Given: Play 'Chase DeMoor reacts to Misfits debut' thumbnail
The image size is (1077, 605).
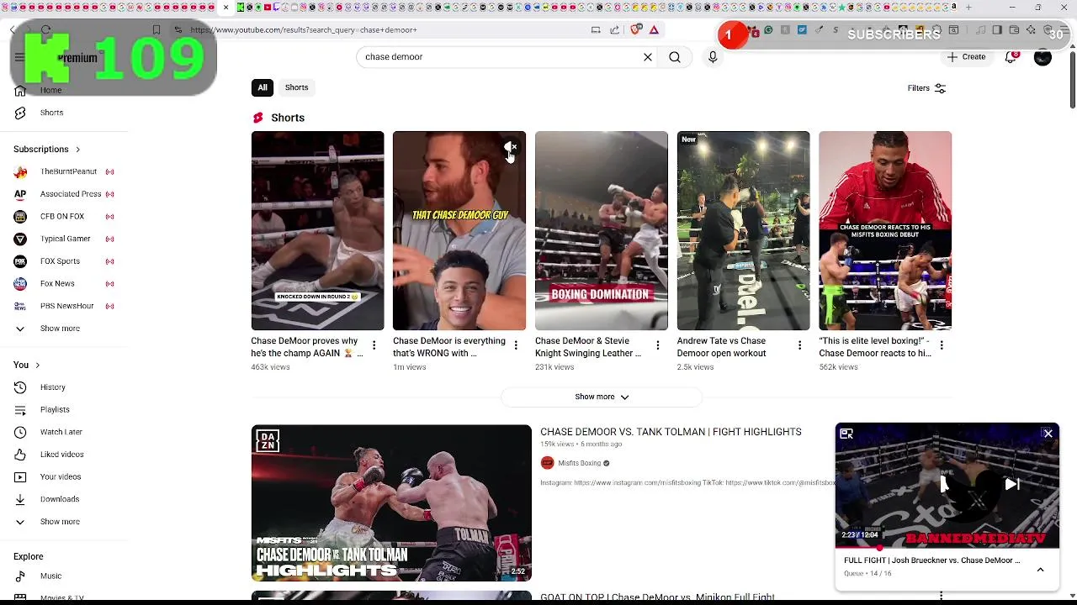Looking at the screenshot, I should [885, 231].
